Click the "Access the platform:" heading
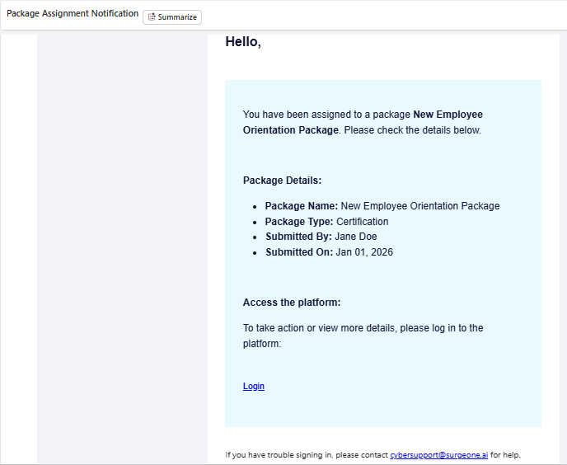Image resolution: width=567 pixels, height=465 pixels. [x=292, y=303]
